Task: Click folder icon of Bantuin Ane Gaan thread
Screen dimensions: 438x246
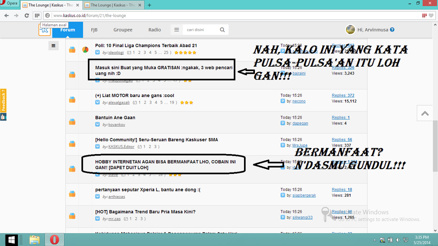Action: point(72,122)
